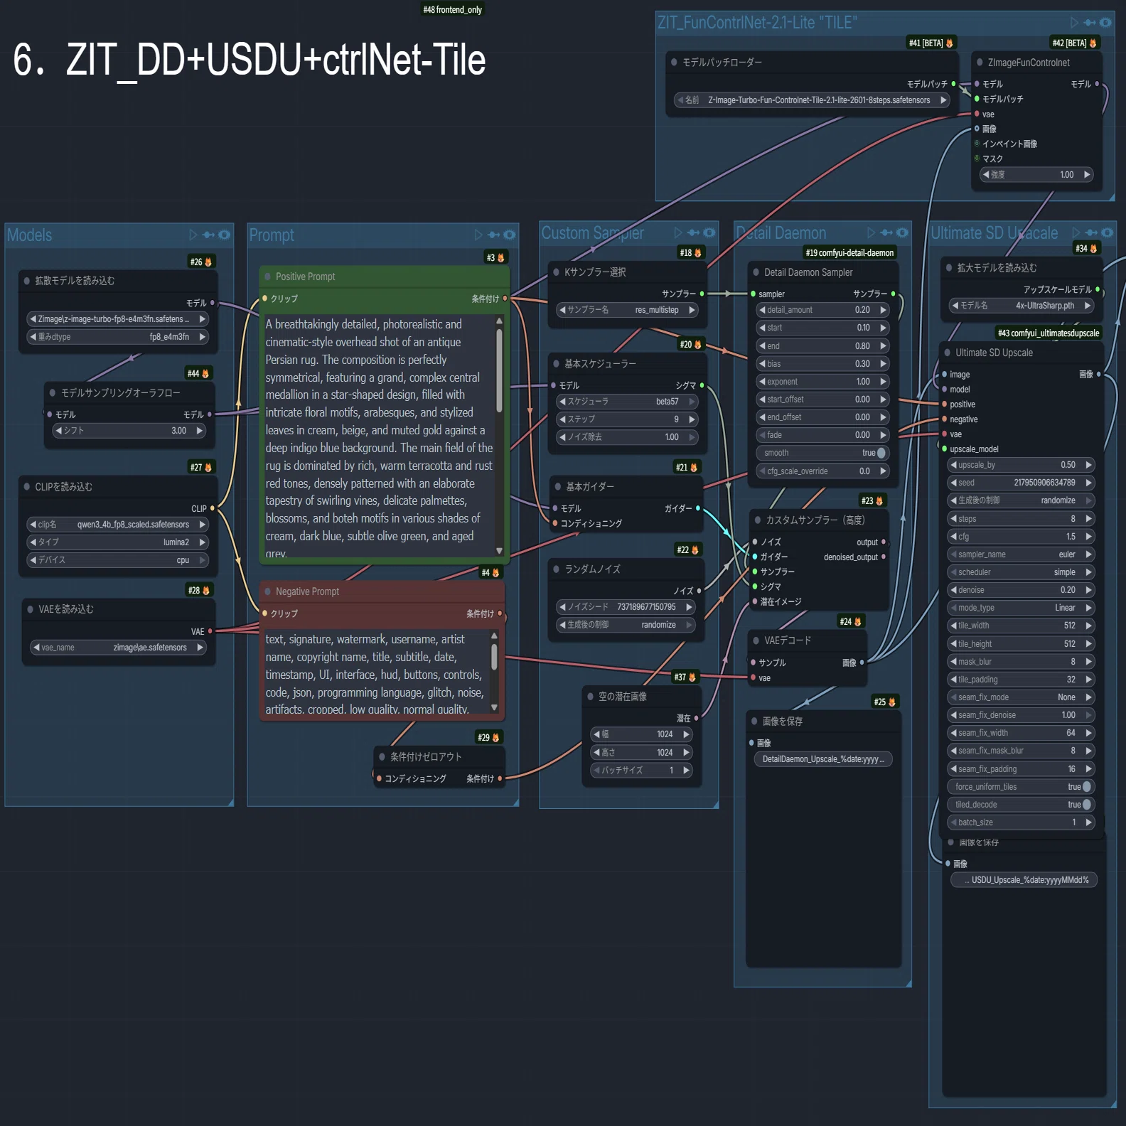
Task: Click the collapse dot on Detail Daemon Sampler
Action: click(x=756, y=272)
